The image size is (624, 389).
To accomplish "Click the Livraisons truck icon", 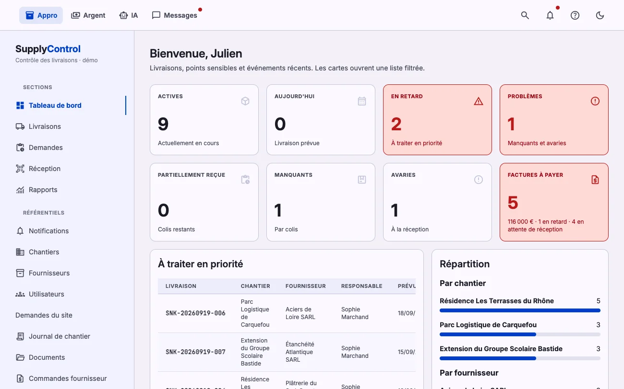I will pyautogui.click(x=20, y=126).
